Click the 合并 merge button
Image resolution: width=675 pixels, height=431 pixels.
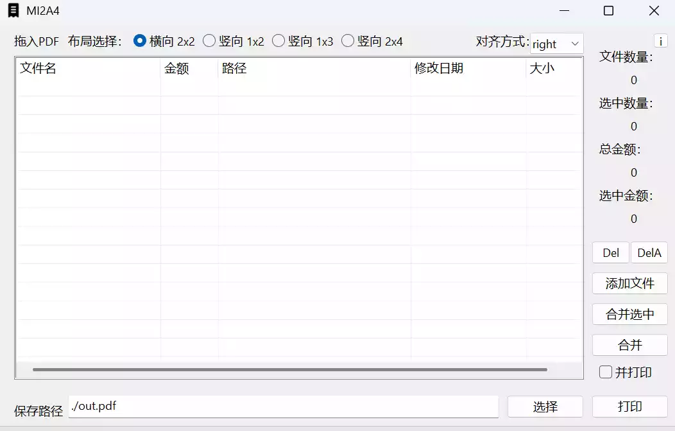(x=629, y=345)
